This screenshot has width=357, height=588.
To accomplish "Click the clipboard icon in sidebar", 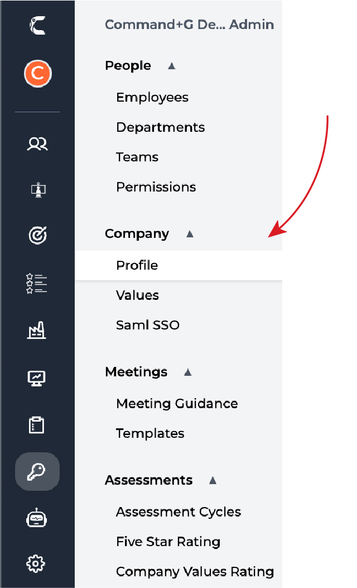I will (37, 425).
